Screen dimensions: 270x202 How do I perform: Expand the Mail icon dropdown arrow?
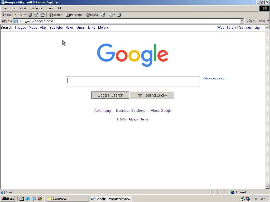[x=114, y=15]
